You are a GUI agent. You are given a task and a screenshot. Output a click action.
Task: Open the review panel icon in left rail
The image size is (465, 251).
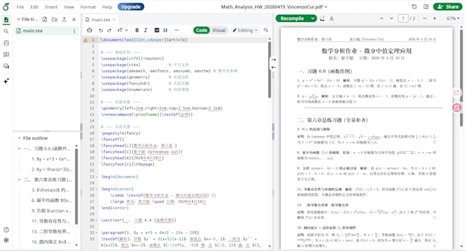6,55
